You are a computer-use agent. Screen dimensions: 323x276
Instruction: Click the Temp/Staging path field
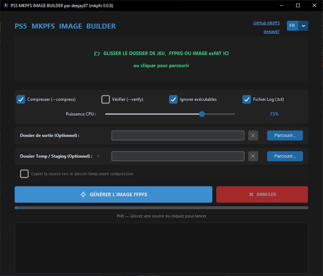178,156
